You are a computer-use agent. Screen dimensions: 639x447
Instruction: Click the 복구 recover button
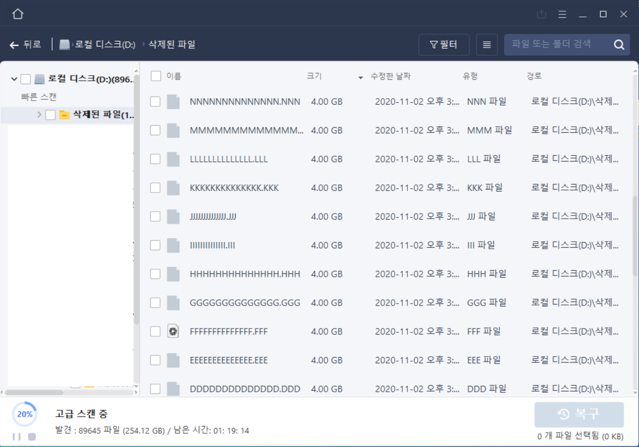pos(579,414)
